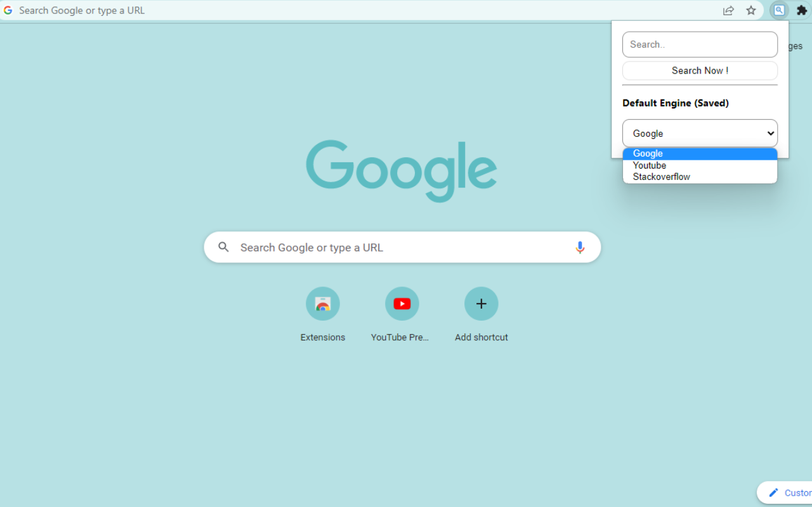Click the Default Engine (Saved) label
The width and height of the screenshot is (812, 507).
pyautogui.click(x=676, y=103)
